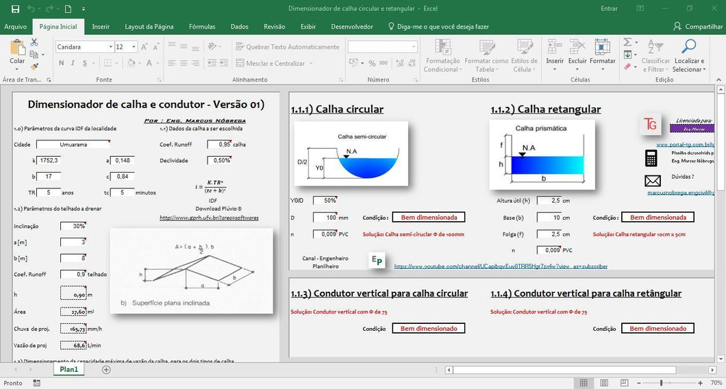Open Formatar como Tabela dropdown
726x389 pixels.
tap(486, 55)
